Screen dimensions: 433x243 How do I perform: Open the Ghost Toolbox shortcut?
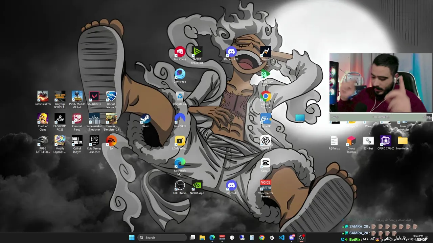[351, 144]
